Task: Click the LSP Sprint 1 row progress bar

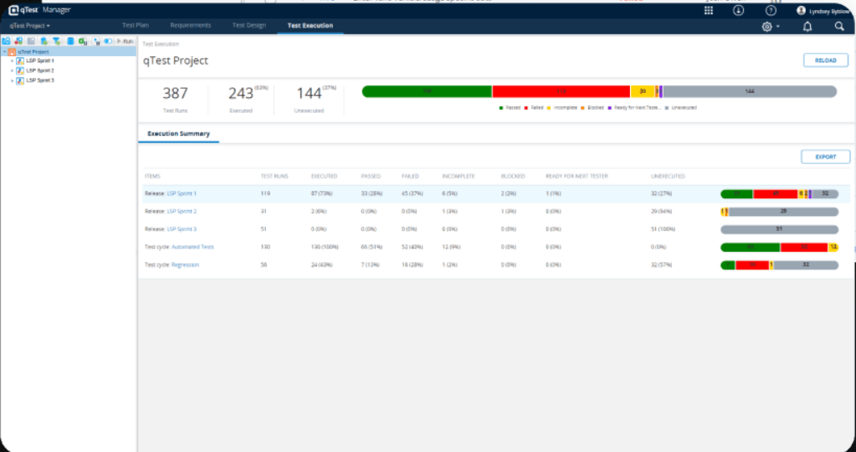Action: pyautogui.click(x=780, y=194)
